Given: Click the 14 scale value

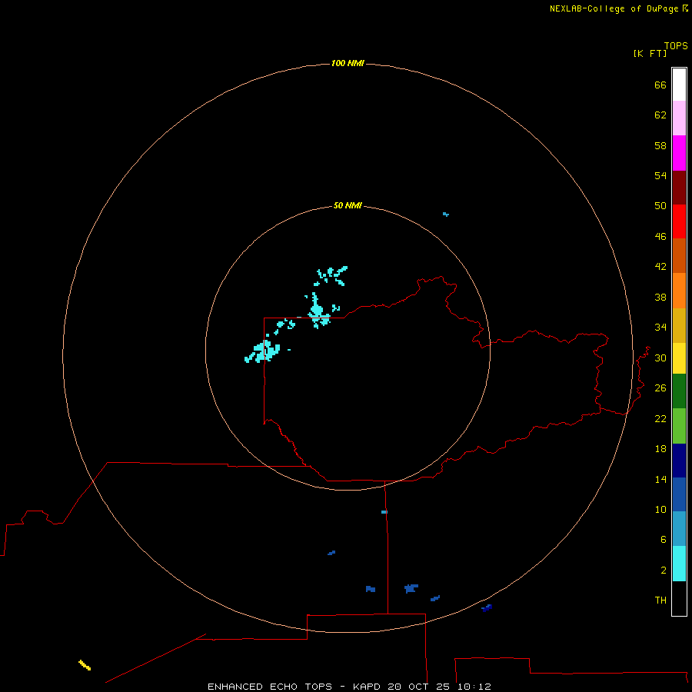Looking at the screenshot, I should 660,479.
